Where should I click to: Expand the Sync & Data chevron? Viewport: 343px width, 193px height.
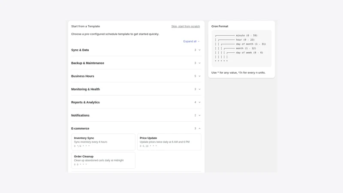(199, 50)
